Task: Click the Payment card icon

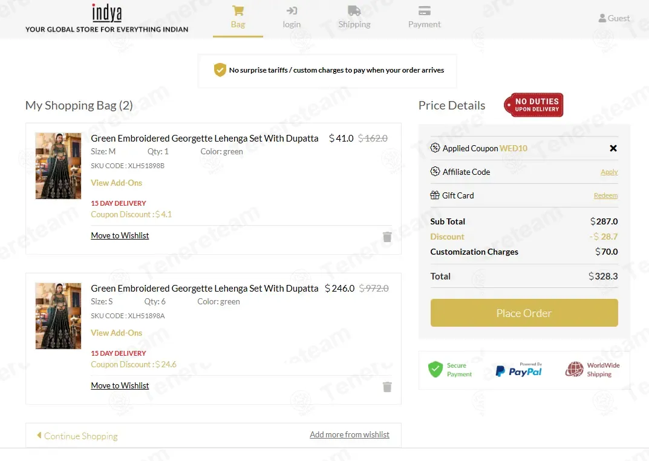Action: pos(424,10)
